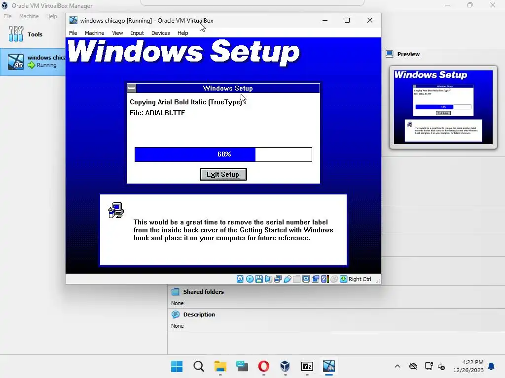
Task: Open the Help menu in VM window
Action: [x=182, y=33]
